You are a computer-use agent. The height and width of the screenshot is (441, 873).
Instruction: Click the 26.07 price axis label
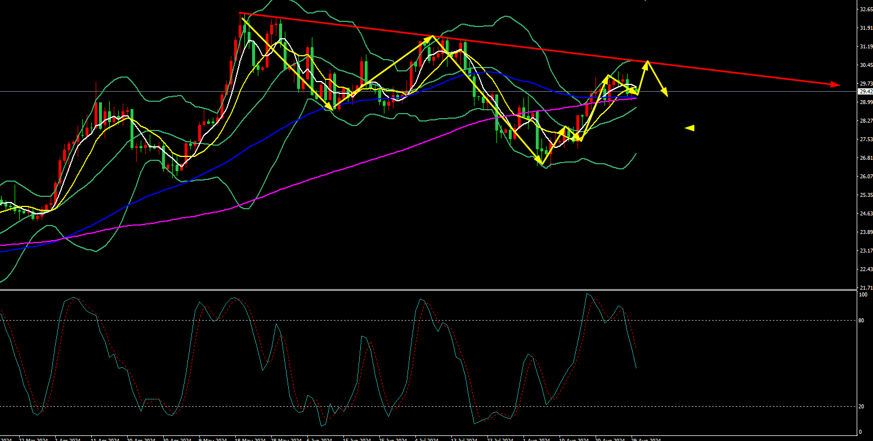click(x=866, y=177)
